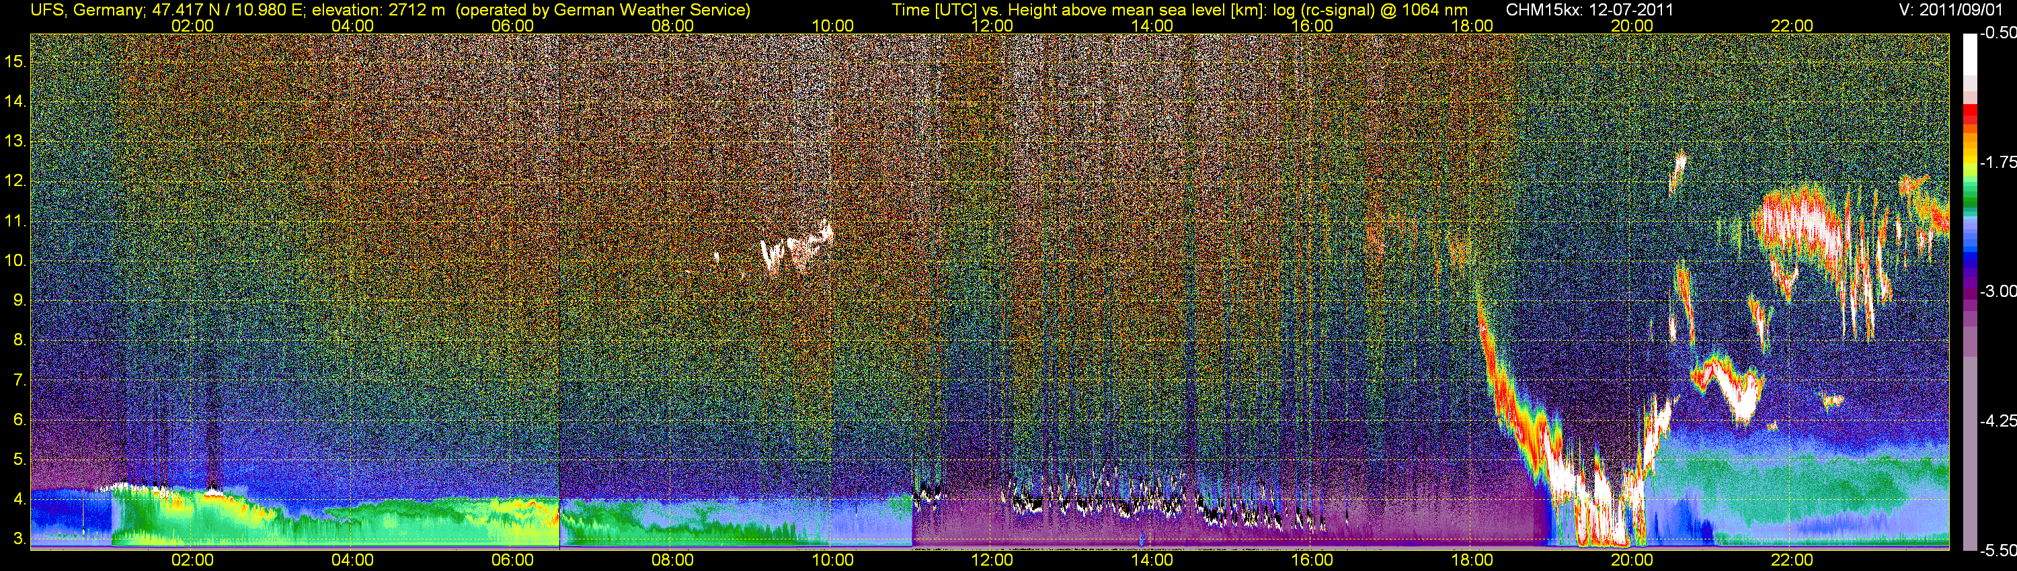The width and height of the screenshot is (2017, 571).
Task: Click the 14. km height axis label
Action: pyautogui.click(x=16, y=101)
